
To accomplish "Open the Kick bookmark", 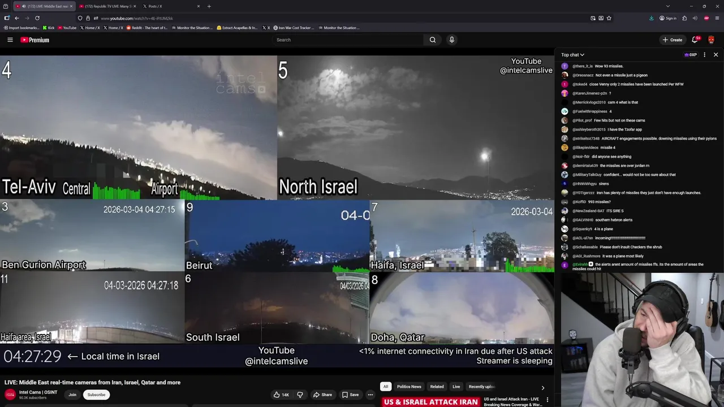I will (x=49, y=28).
